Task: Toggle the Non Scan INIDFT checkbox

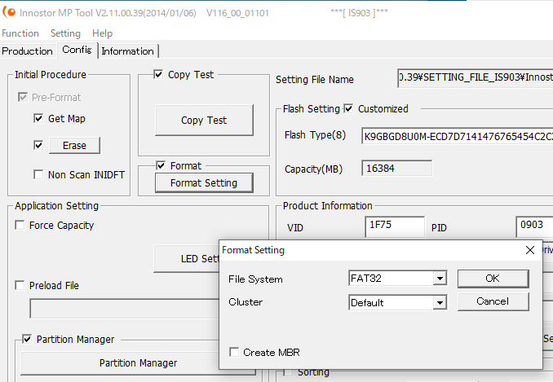Action: pos(38,174)
